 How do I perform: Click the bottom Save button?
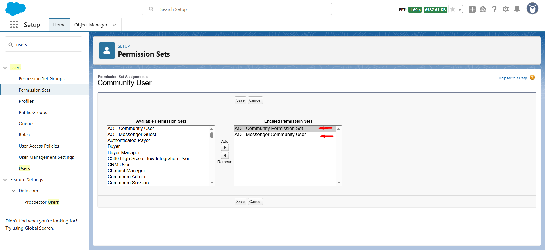[240, 202]
